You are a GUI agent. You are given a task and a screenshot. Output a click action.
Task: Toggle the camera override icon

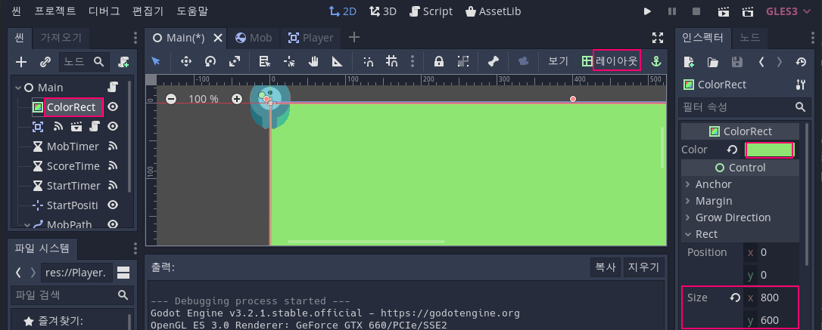[x=523, y=61]
